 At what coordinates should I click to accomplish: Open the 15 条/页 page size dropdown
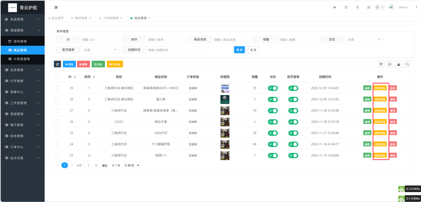click(131, 165)
